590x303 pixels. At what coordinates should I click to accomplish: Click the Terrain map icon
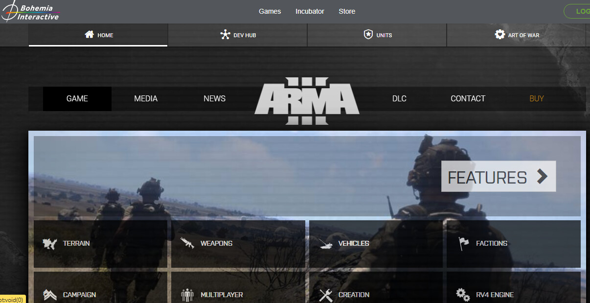50,243
